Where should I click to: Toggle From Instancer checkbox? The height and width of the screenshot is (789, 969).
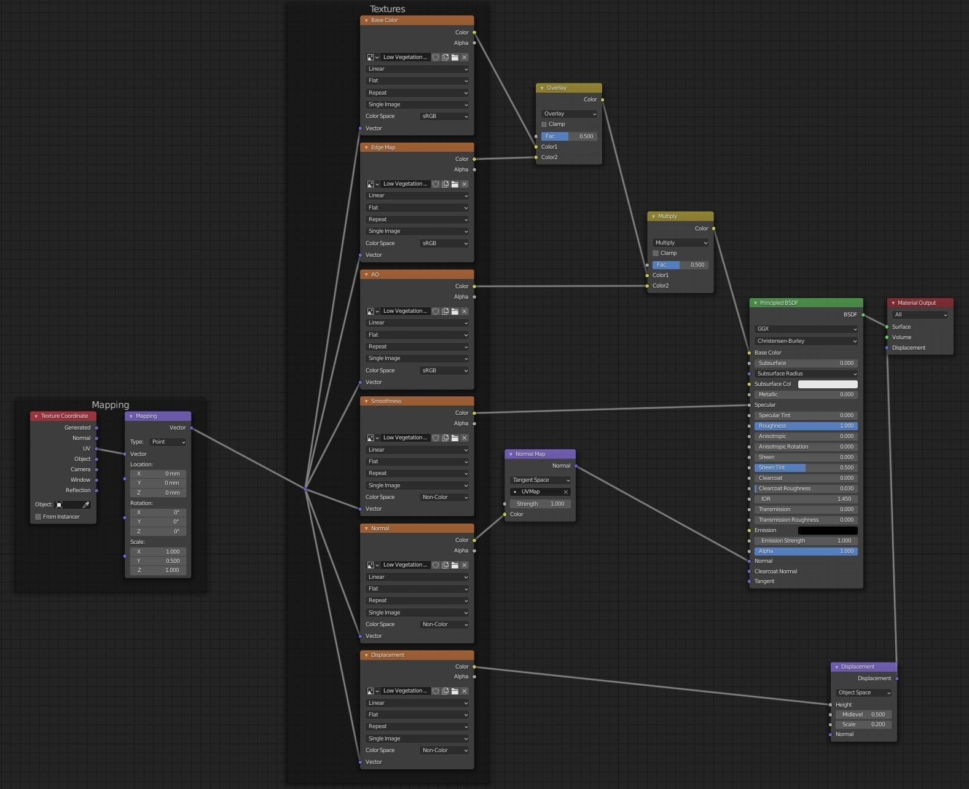38,517
